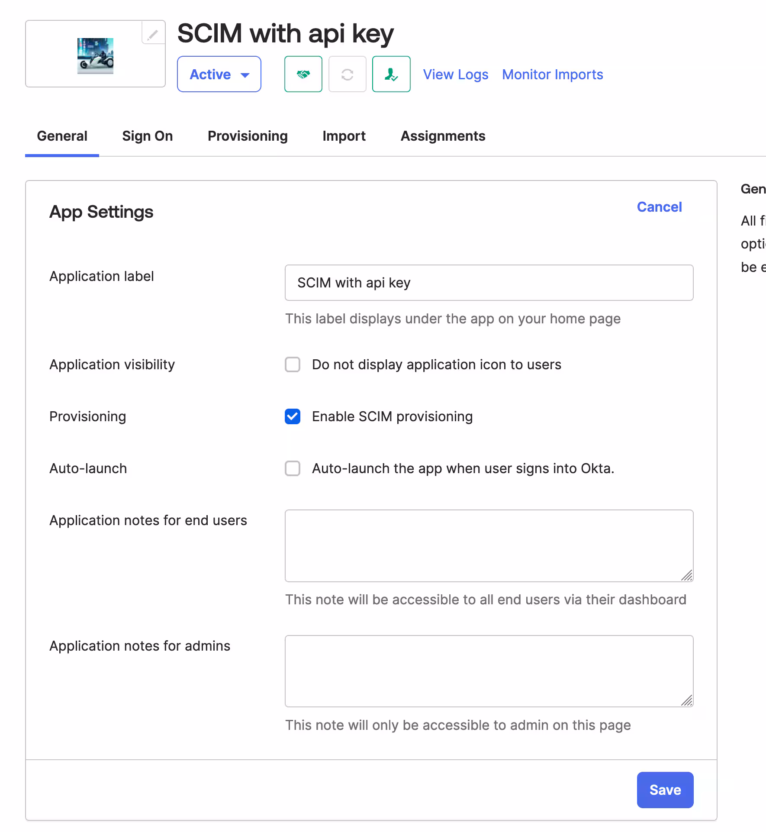
Task: Cancel the App Settings edits
Action: tap(659, 206)
